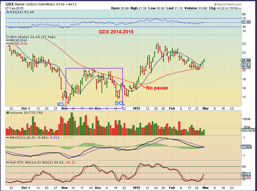The height and width of the screenshot is (191, 257).
Task: Click the 'No pause' red annotation text
Action: pos(157,88)
